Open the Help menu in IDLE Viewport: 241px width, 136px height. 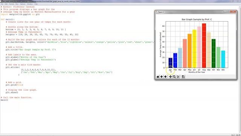tap(36, 4)
